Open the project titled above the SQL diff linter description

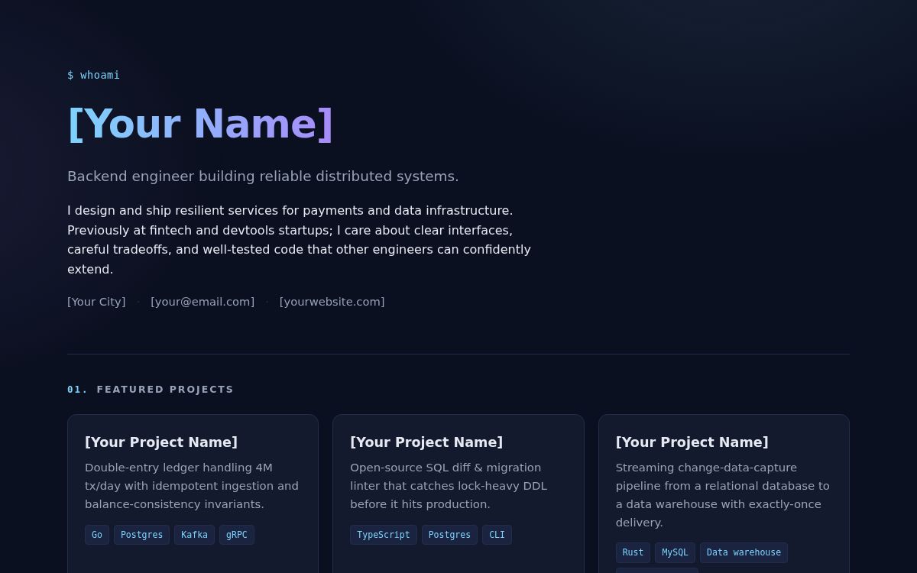pos(426,442)
